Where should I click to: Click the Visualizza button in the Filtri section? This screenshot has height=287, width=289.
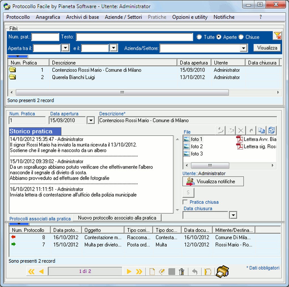(x=267, y=48)
